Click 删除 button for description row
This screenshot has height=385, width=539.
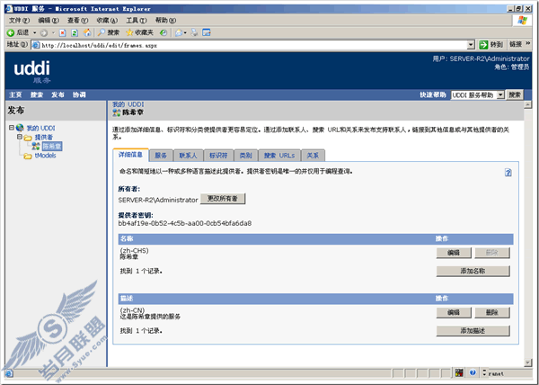[x=492, y=313]
